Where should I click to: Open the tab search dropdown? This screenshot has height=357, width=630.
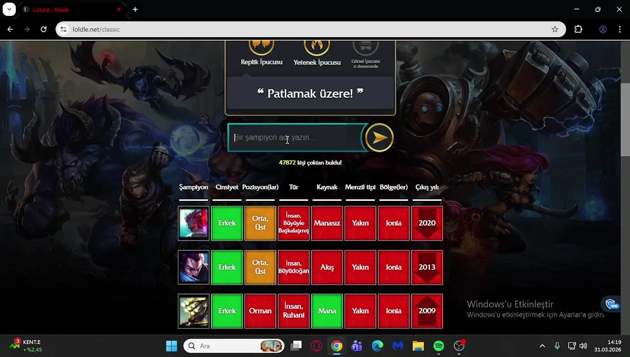pos(9,9)
